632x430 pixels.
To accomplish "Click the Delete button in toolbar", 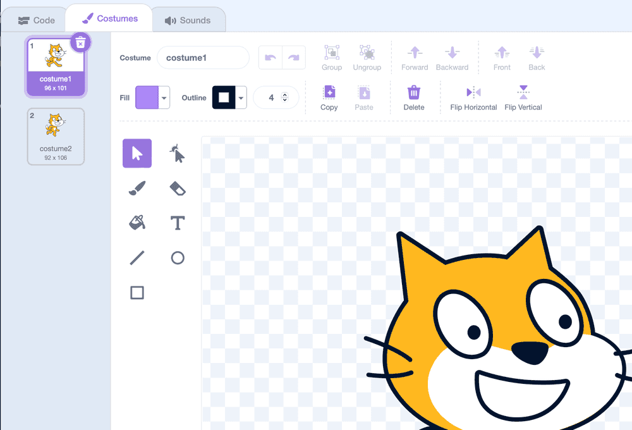I will (x=414, y=98).
